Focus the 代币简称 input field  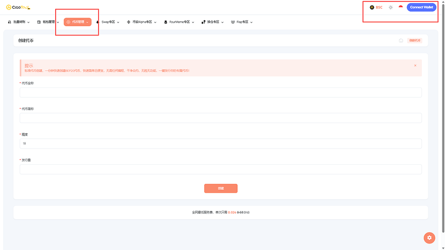click(x=220, y=118)
